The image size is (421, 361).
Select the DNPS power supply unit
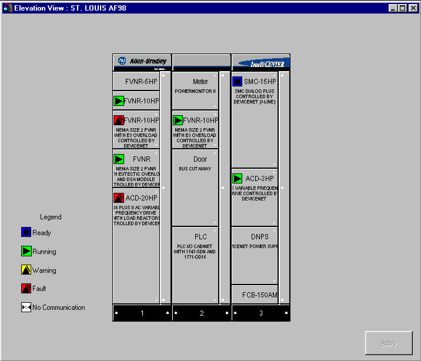(255, 256)
